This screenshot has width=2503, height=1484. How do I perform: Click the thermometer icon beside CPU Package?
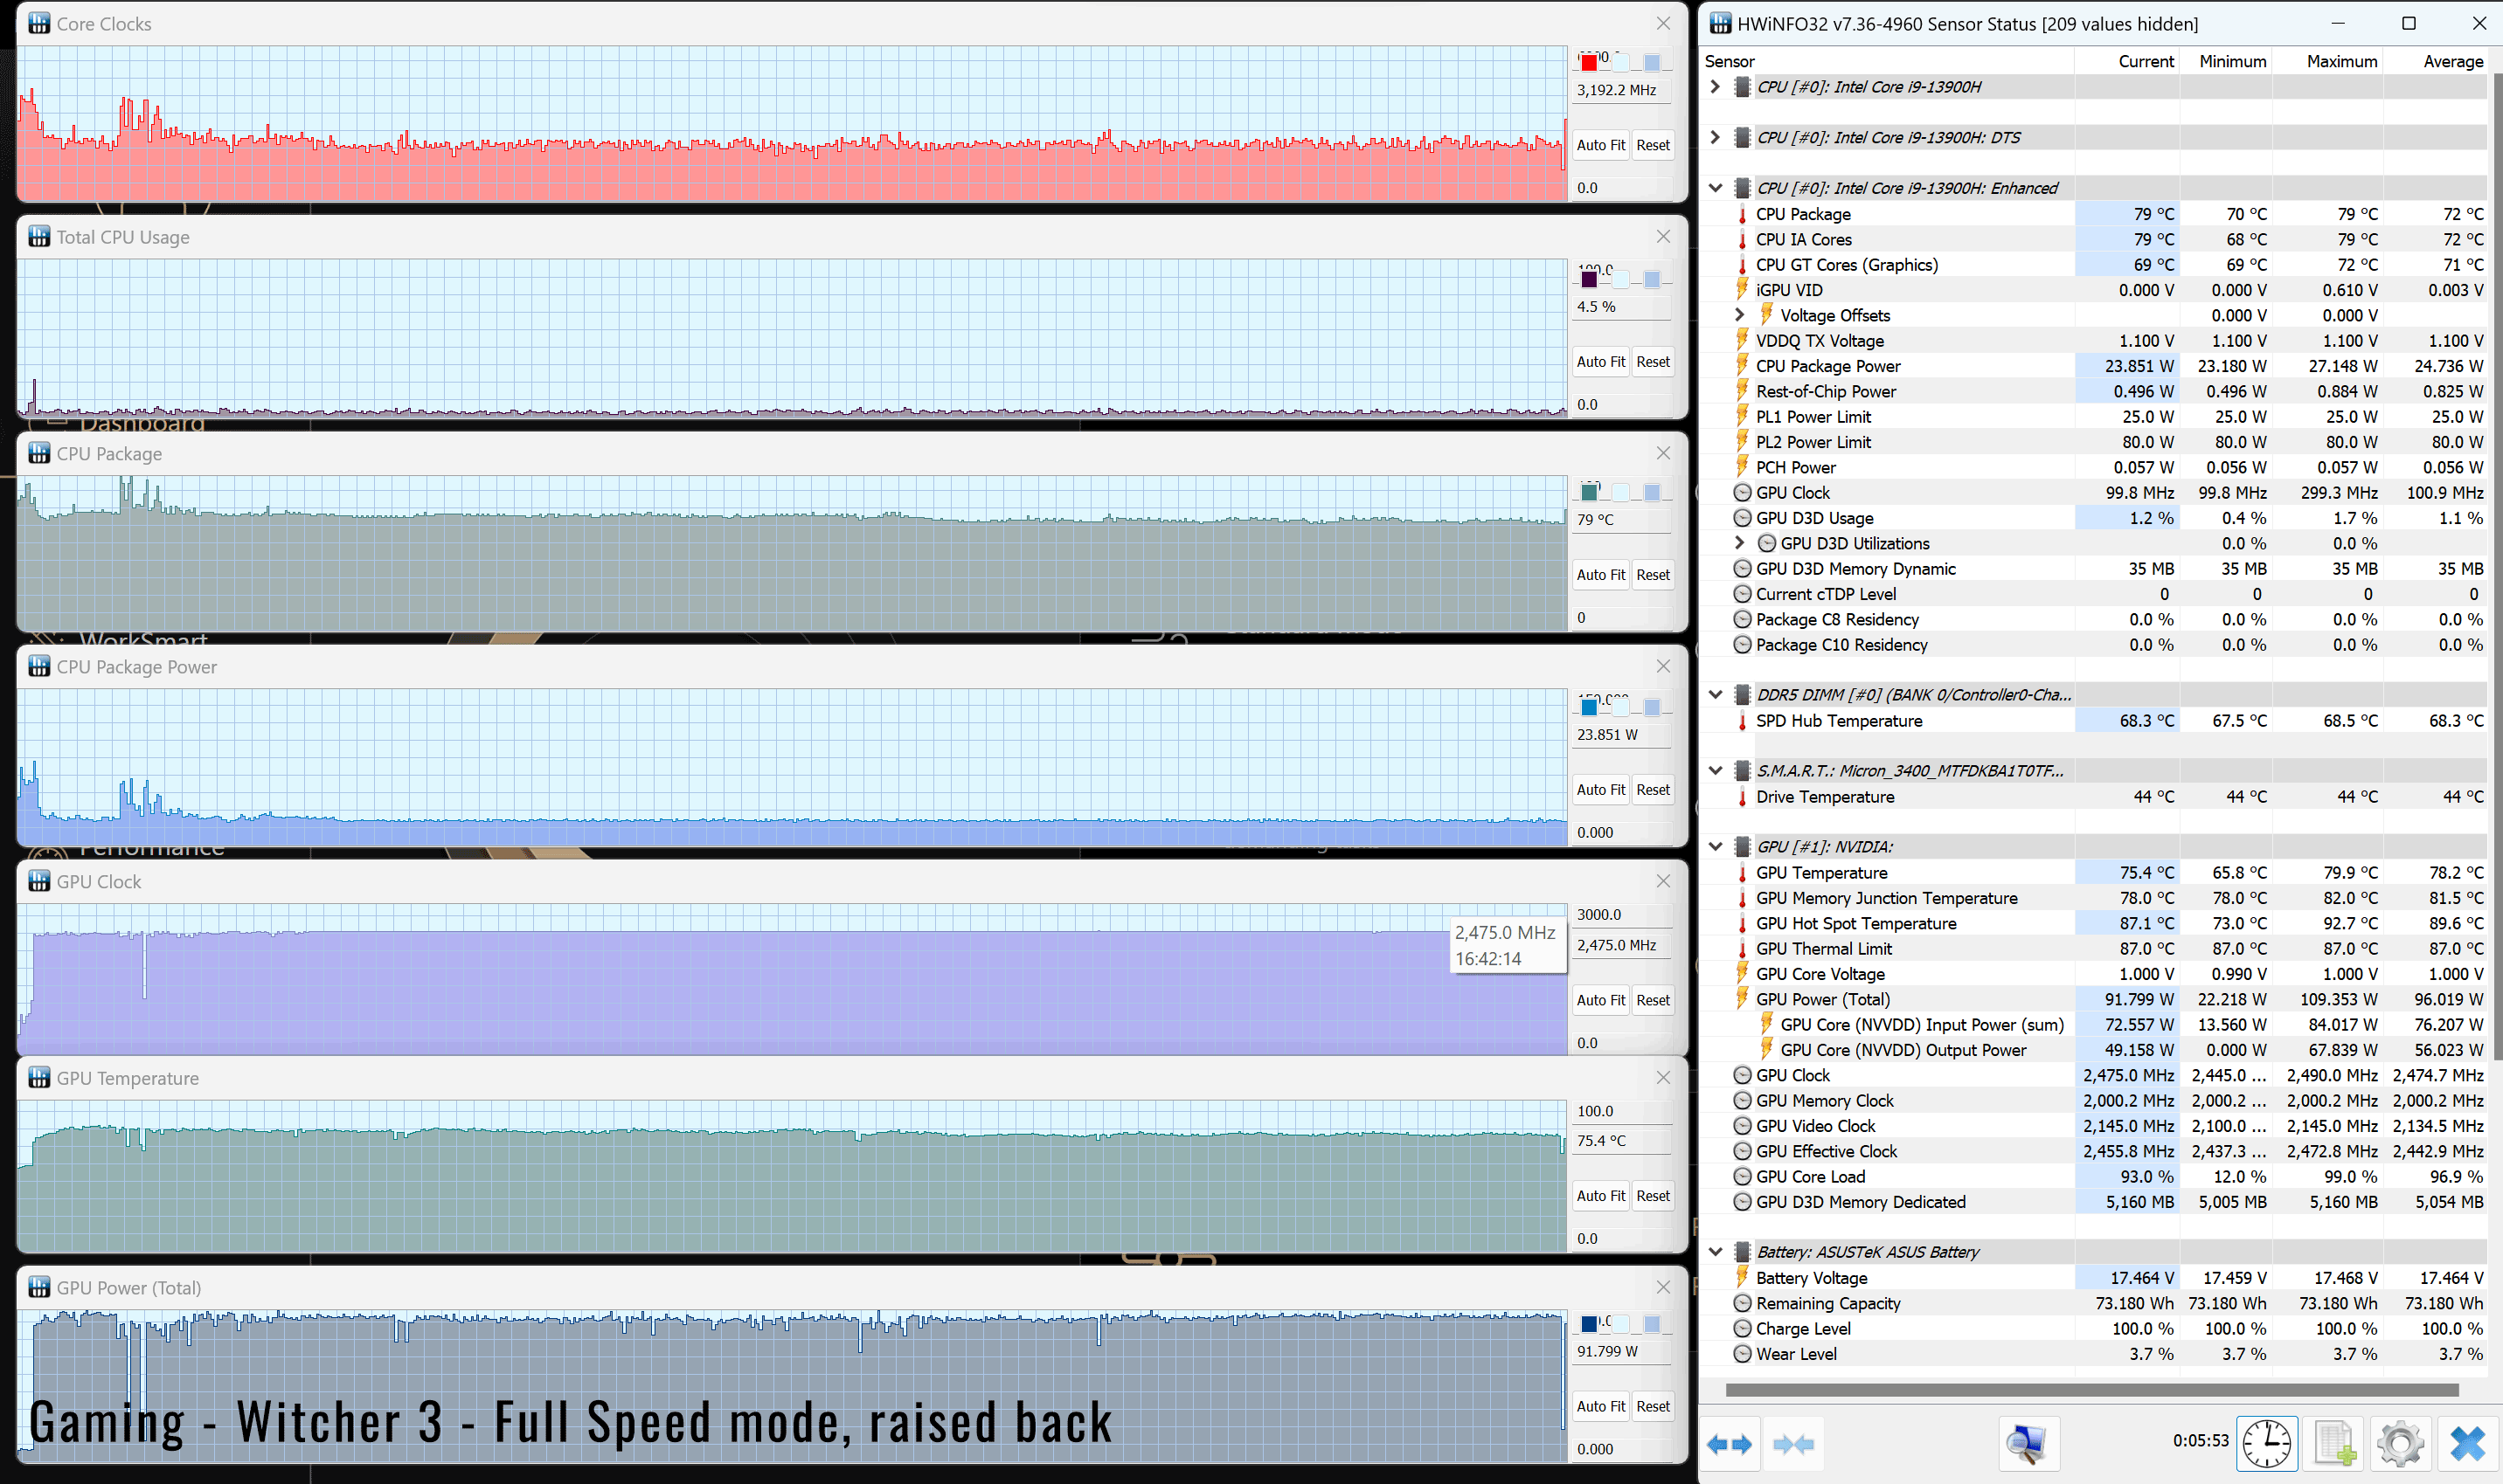pos(1742,214)
